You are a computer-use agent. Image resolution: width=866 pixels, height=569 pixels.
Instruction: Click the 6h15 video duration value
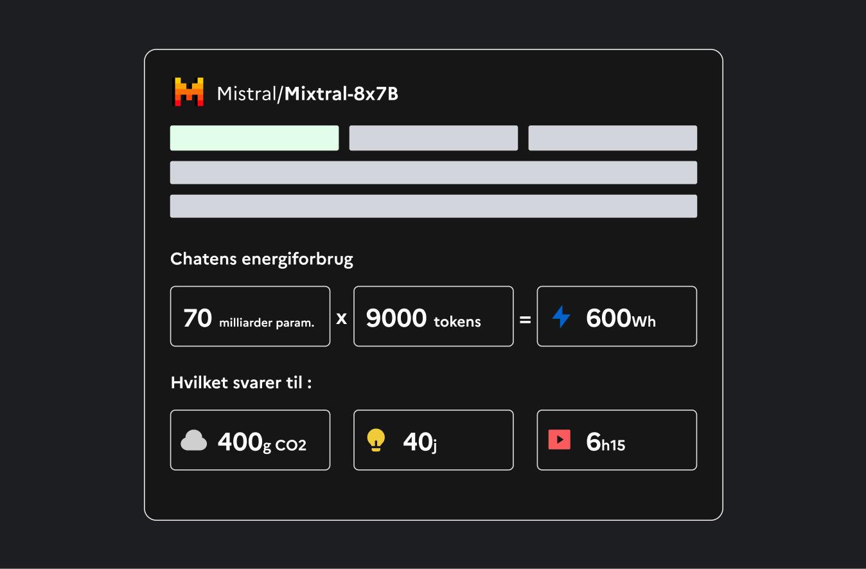tap(605, 442)
